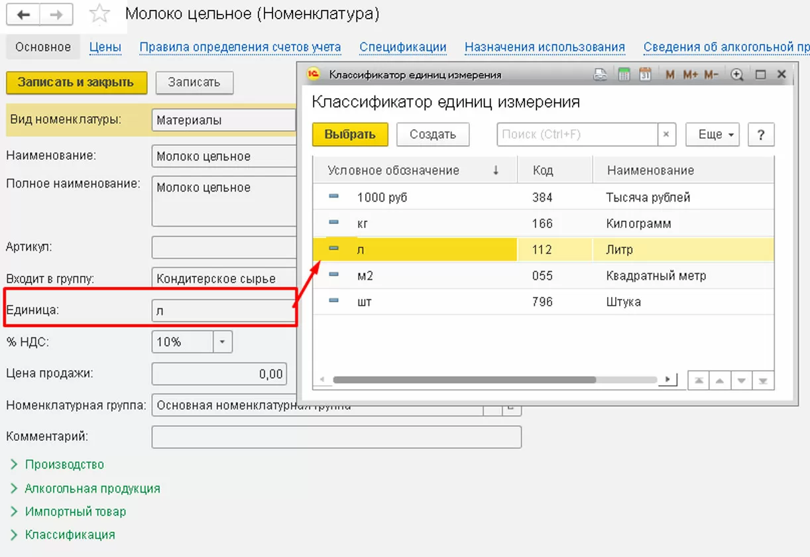Click the Поиск (Ctrl+F) search field
The height and width of the screenshot is (557, 810).
[577, 135]
